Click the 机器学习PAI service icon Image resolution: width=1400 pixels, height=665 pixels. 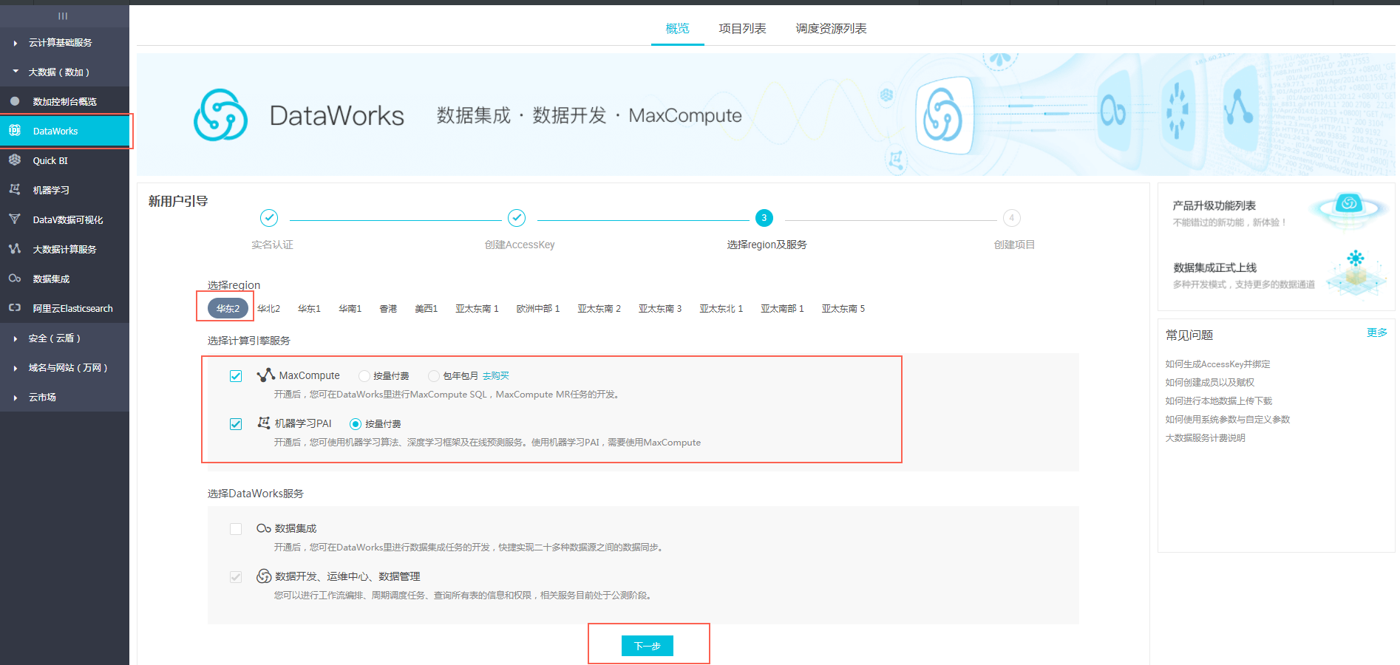[x=264, y=423]
